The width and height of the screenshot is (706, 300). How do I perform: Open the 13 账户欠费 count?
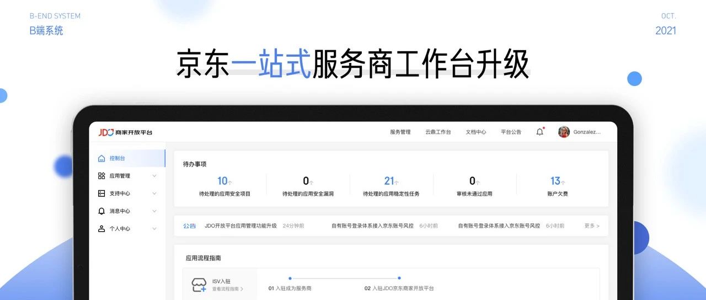tap(555, 181)
